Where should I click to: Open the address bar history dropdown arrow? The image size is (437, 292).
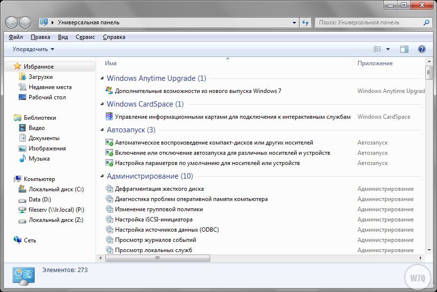pos(294,22)
